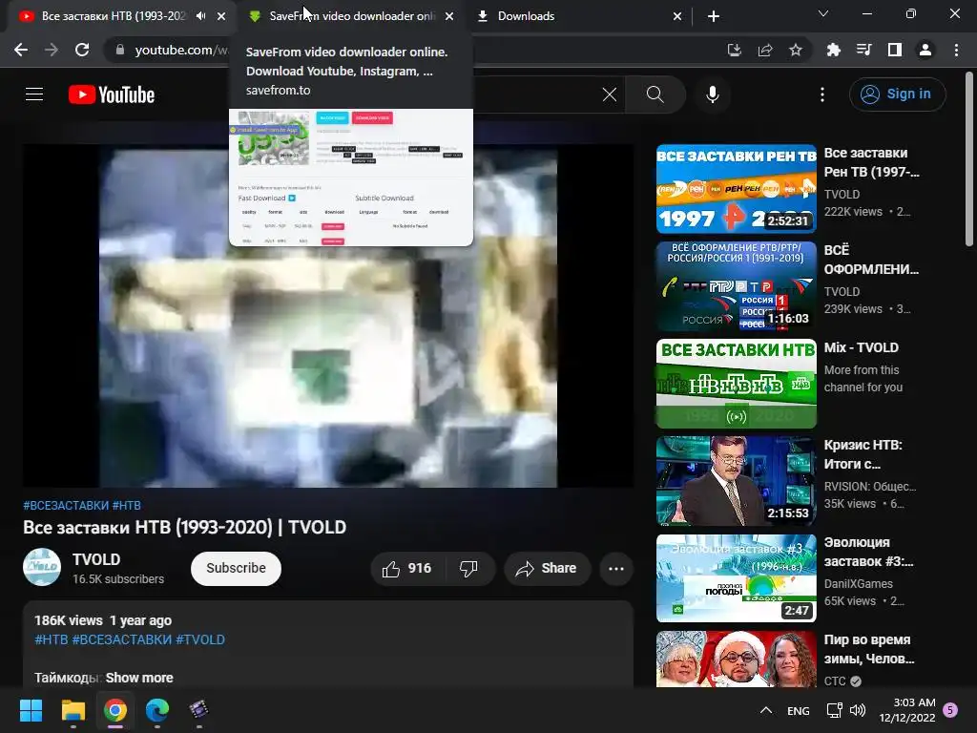Open Windows Start menu
Viewport: 977px width, 733px height.
[x=31, y=710]
